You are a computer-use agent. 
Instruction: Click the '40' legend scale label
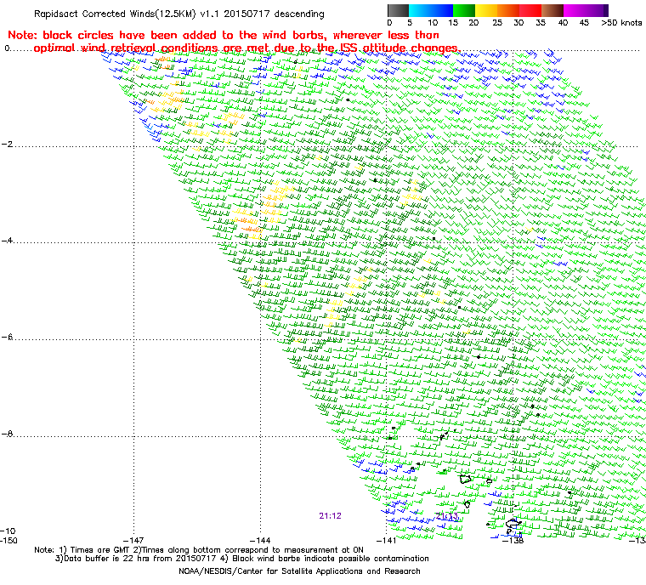(x=563, y=23)
